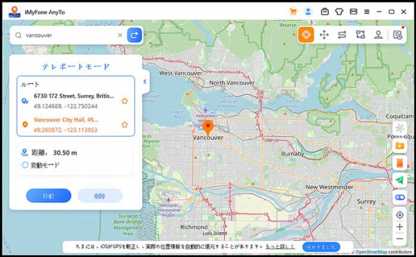Open the history records icon

[x=398, y=35]
